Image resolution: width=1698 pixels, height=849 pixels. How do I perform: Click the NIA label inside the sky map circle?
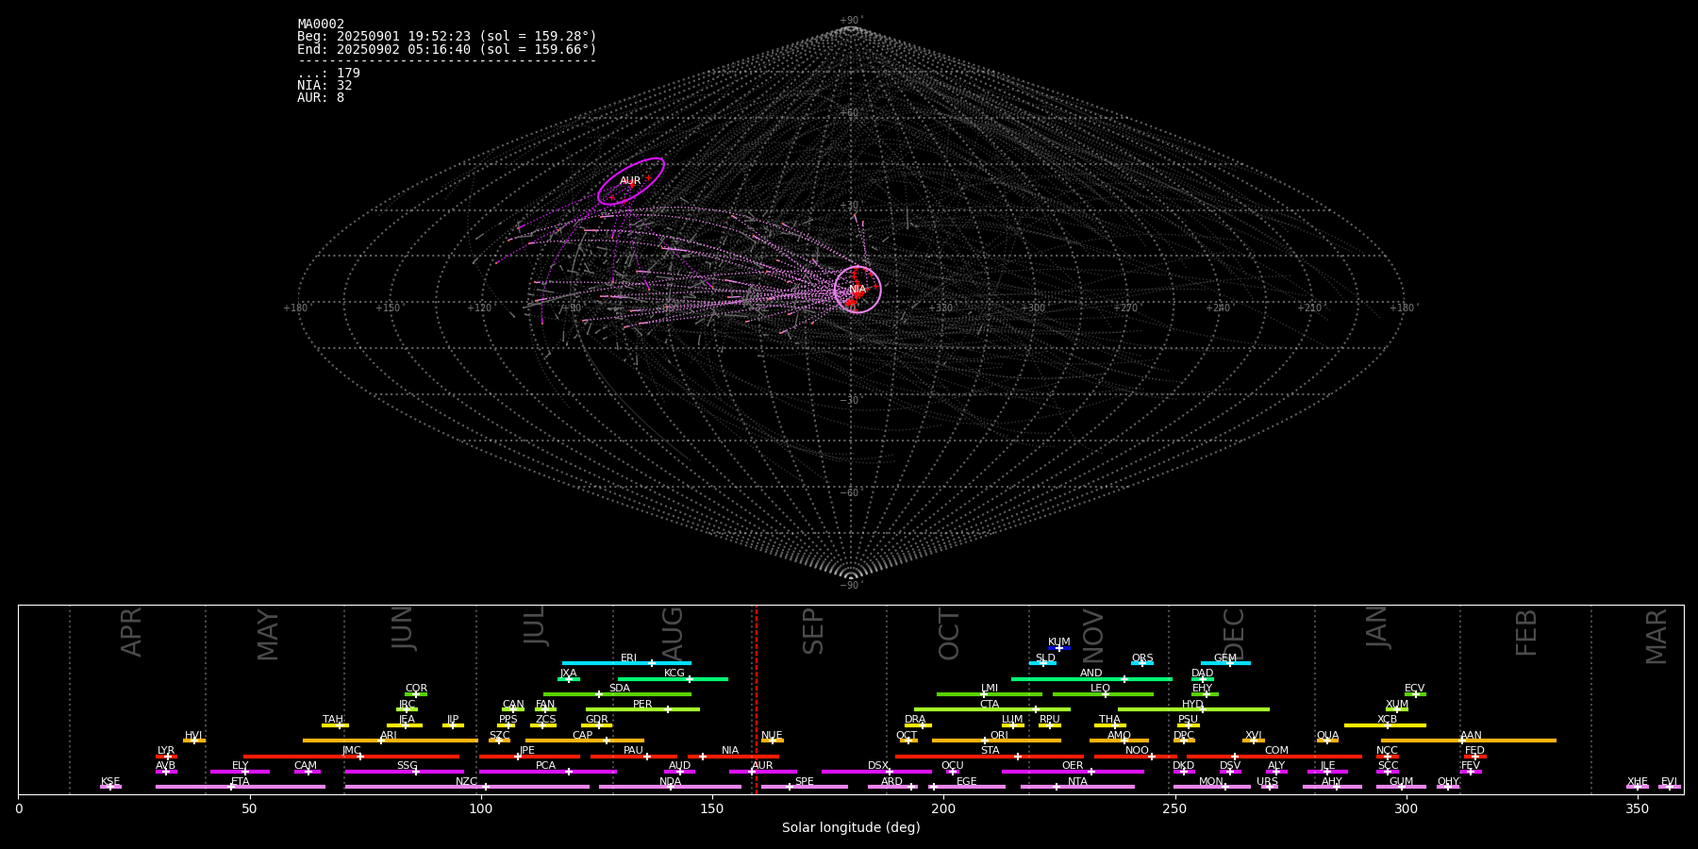(857, 289)
